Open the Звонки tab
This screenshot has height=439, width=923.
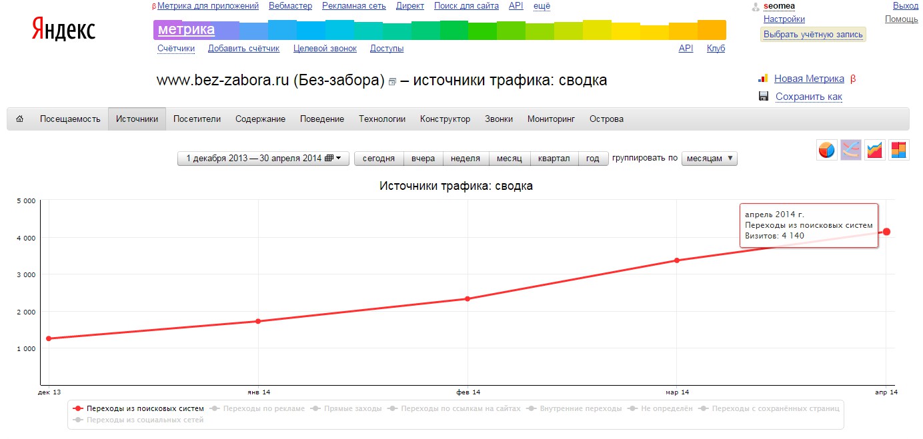click(x=499, y=119)
